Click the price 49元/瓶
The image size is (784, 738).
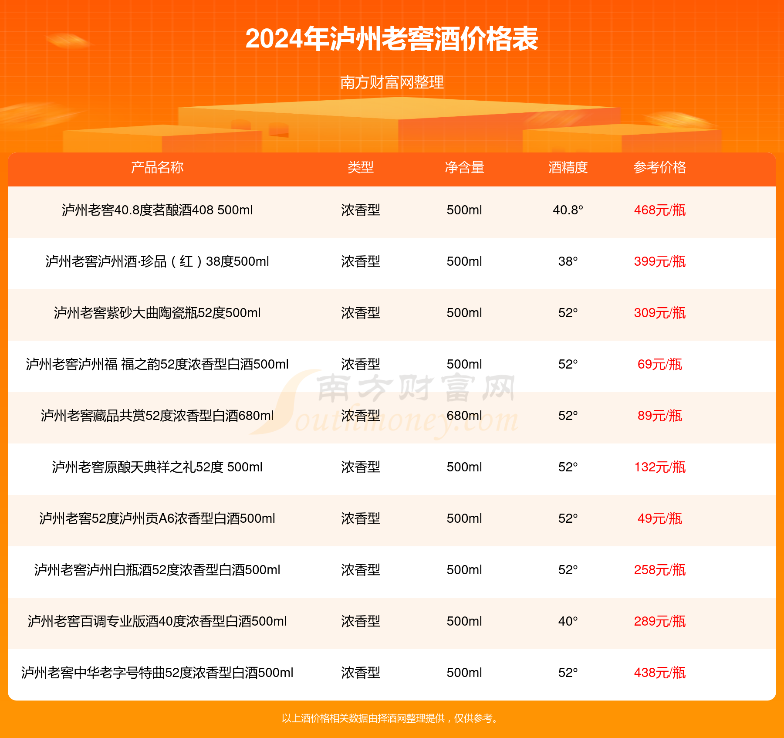(x=660, y=518)
